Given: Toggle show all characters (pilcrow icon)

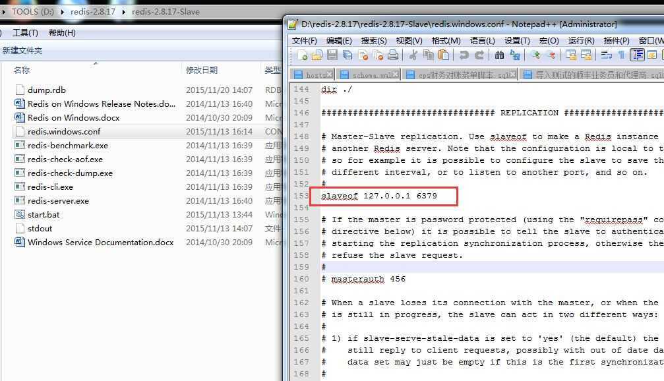Looking at the screenshot, I should click(622, 55).
